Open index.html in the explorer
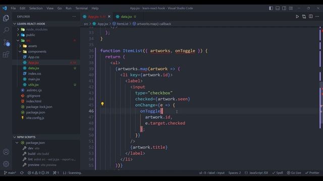 (46, 102)
